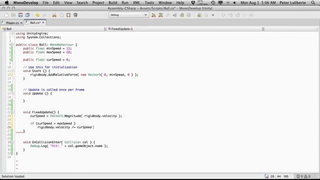Click the Peter Laliberte user menu

(x=292, y=2)
